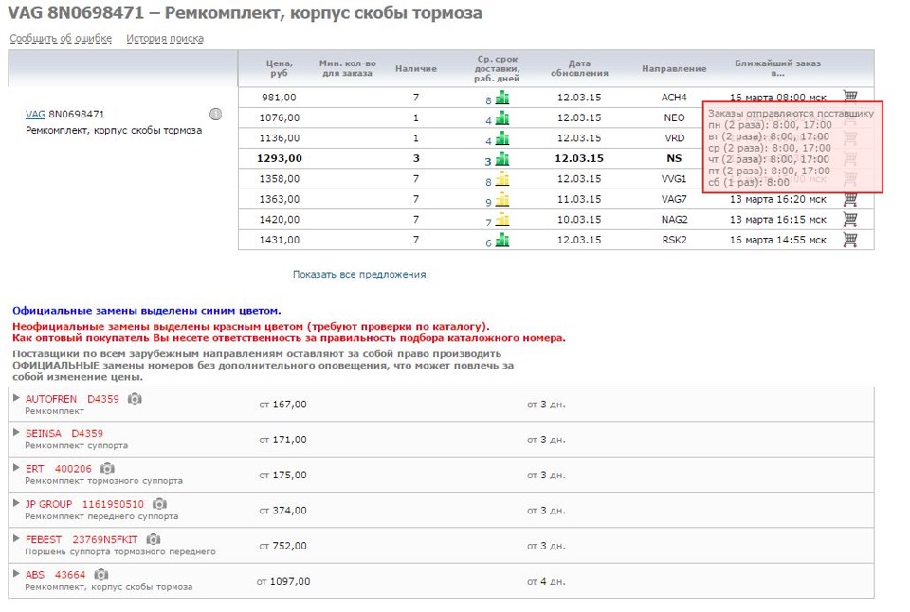
Task: Click delivery days number 6 in RSK2 row
Action: 489,243
